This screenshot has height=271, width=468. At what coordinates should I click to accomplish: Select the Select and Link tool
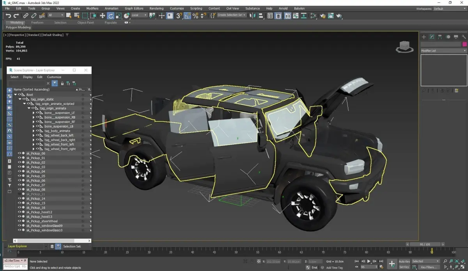coord(26,16)
